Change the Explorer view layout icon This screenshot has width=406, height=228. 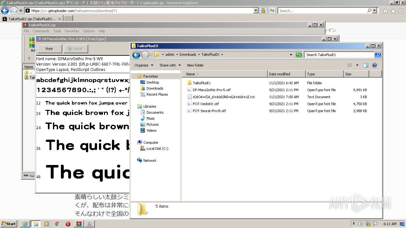point(350,65)
